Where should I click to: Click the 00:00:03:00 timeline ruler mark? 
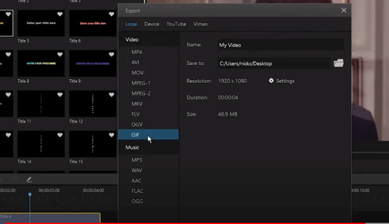49,190
